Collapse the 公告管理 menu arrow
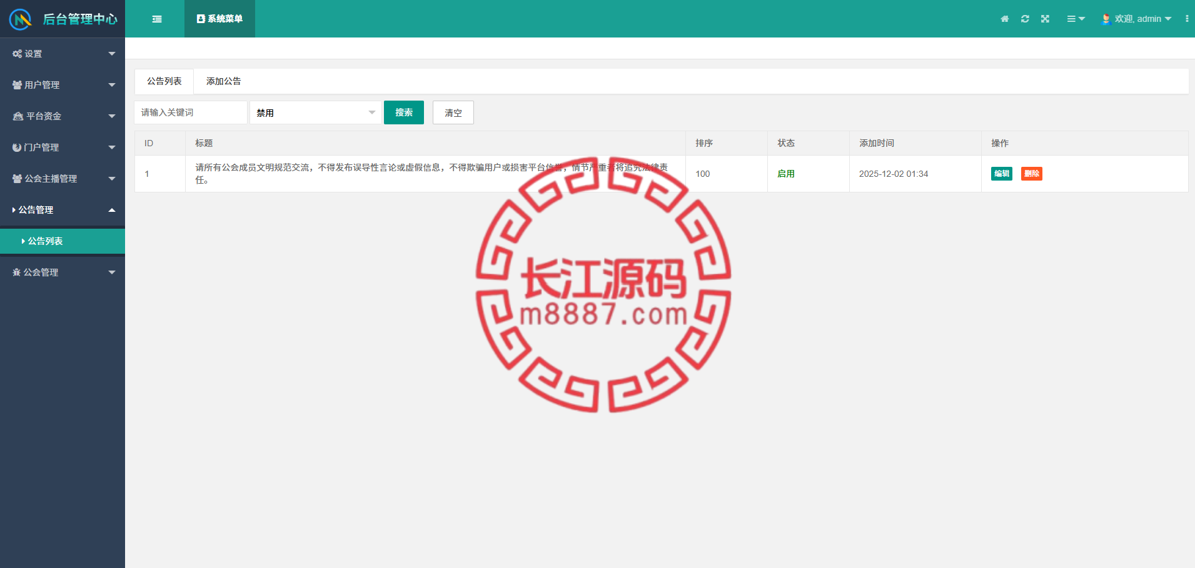The image size is (1195, 568). [x=112, y=210]
